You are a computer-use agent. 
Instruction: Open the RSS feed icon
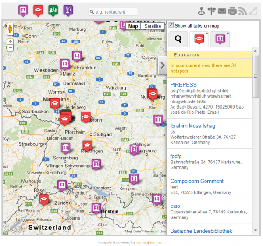(x=242, y=11)
